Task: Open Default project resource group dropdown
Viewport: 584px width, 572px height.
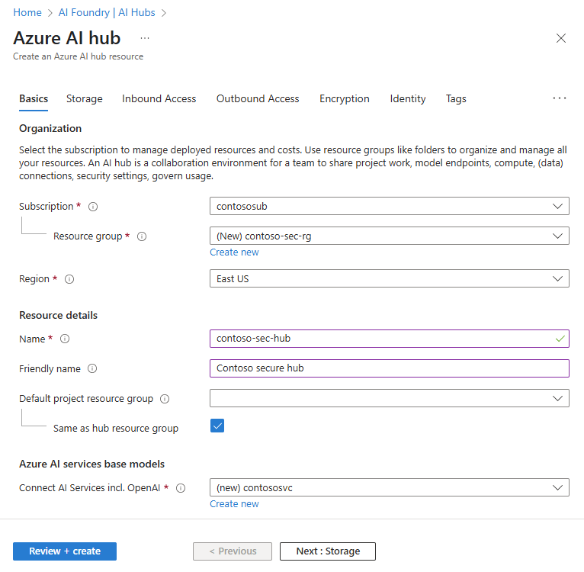Action: [390, 398]
